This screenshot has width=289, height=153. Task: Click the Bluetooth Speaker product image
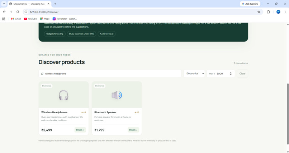click(x=117, y=95)
